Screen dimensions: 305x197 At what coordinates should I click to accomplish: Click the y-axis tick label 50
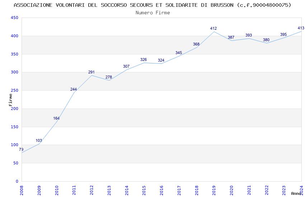point(16,163)
